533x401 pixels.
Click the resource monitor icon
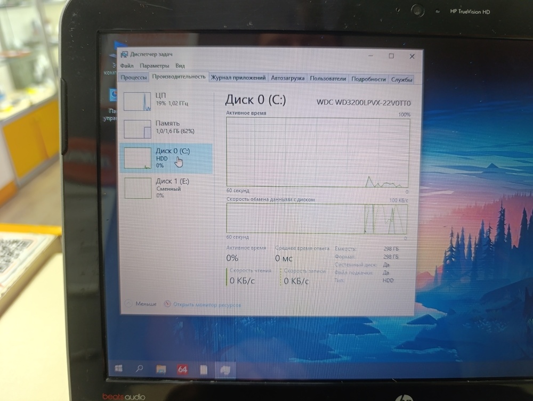pyautogui.click(x=167, y=304)
